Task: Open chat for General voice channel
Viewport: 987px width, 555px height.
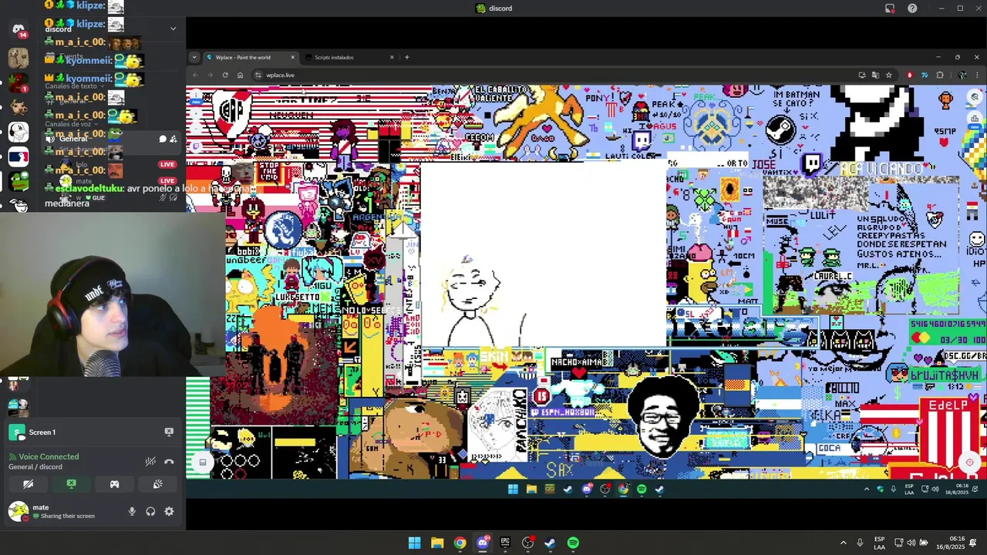Action: click(x=163, y=140)
